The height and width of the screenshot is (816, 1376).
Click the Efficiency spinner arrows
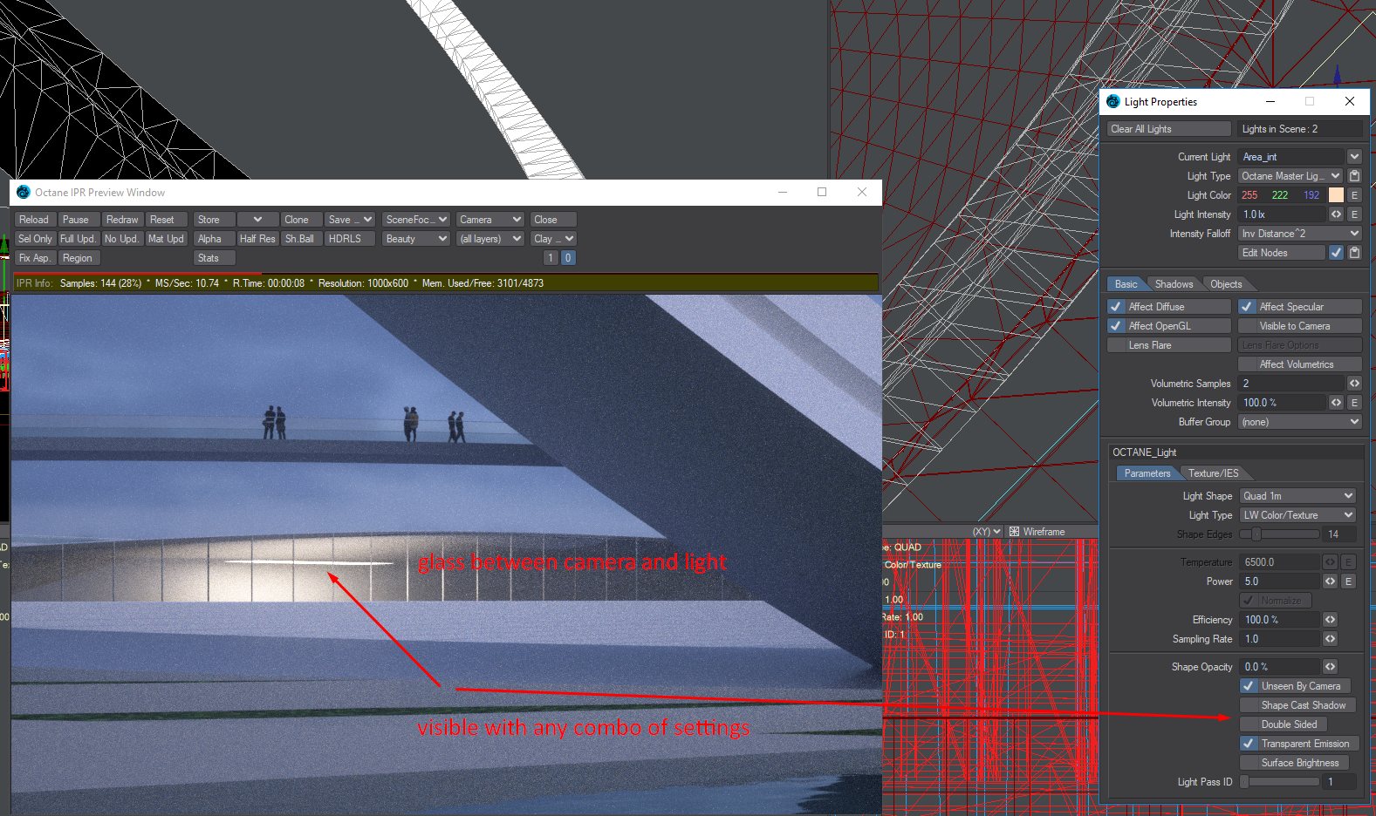coord(1330,620)
